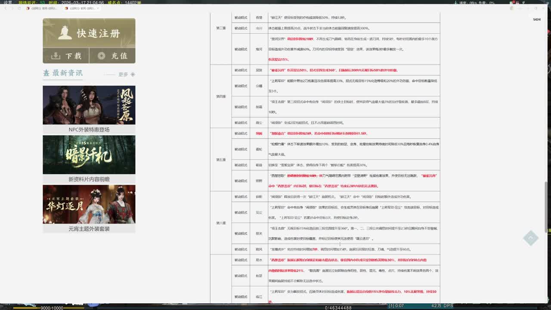
Task: Click the NPC外装特惠登场 caption link
Action: pos(89,130)
